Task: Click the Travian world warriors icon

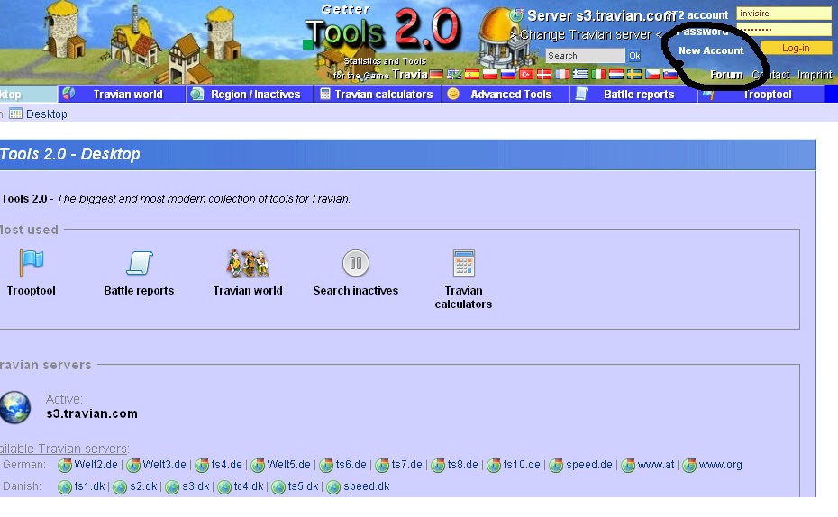Action: click(x=248, y=263)
